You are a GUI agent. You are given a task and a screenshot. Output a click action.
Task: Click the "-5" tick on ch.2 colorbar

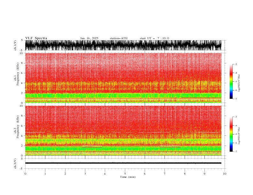235,134
